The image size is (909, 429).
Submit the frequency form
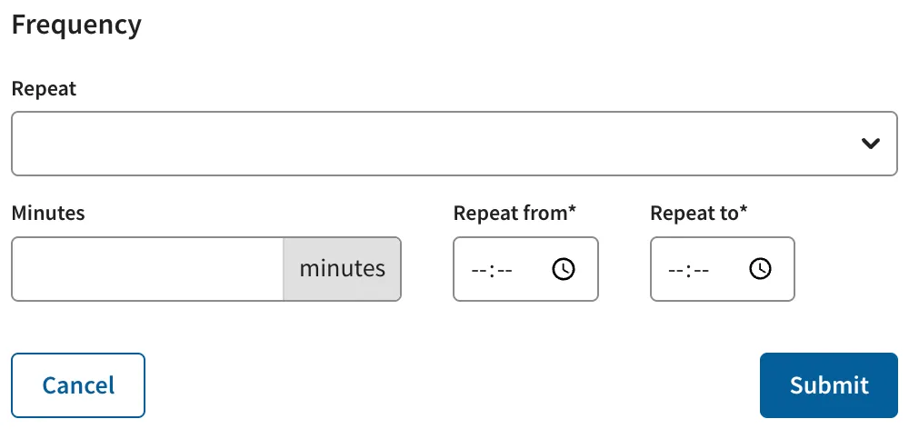pyautogui.click(x=828, y=384)
